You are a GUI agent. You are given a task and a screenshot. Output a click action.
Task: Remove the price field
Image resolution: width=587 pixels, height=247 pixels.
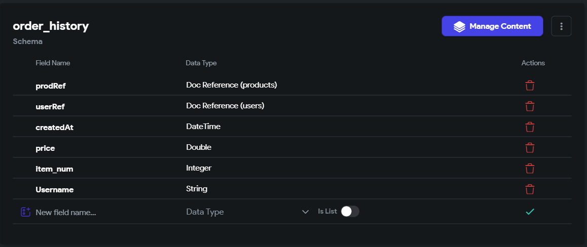529,148
